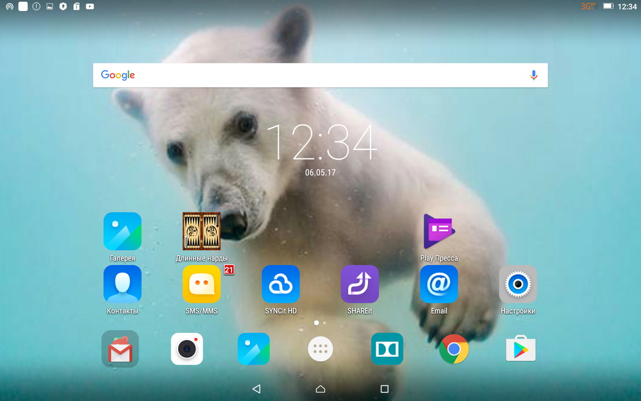Launch the Длинные нарды backgammon game

(201, 232)
